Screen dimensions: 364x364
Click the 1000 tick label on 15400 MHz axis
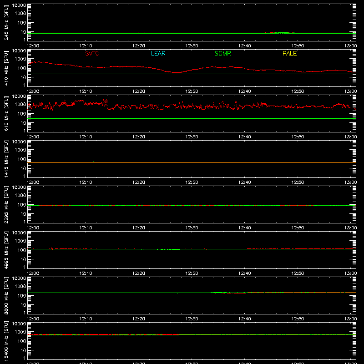[x=20, y=332]
